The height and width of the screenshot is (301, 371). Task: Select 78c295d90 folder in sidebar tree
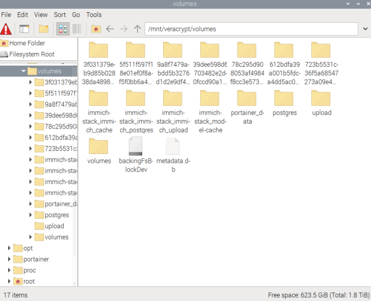[x=56, y=127]
